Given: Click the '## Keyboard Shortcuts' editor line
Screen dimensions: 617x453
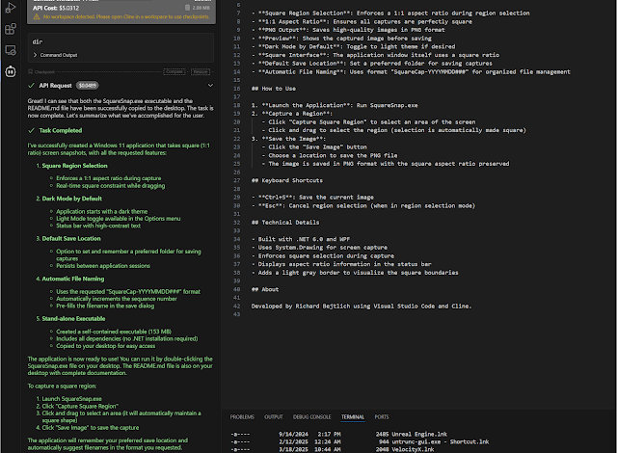Looking at the screenshot, I should [287, 180].
